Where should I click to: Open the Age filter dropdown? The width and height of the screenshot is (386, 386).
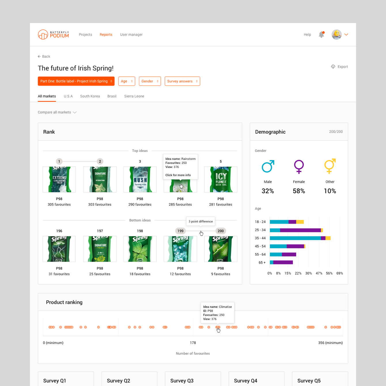(127, 81)
